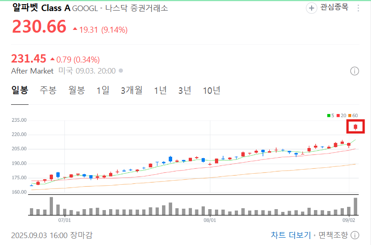371x245 pixels.
Task: Click the 나스닥 증권거래소 exchange label
Action: (137, 8)
